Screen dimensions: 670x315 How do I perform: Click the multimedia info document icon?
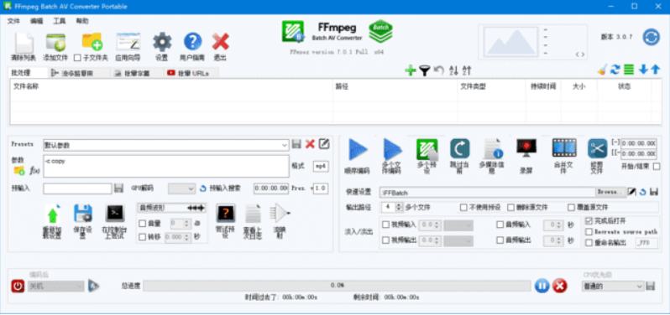click(493, 149)
